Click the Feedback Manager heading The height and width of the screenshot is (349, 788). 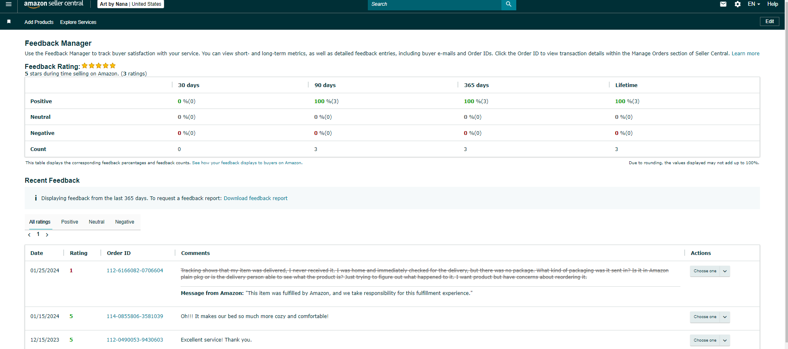click(x=58, y=43)
